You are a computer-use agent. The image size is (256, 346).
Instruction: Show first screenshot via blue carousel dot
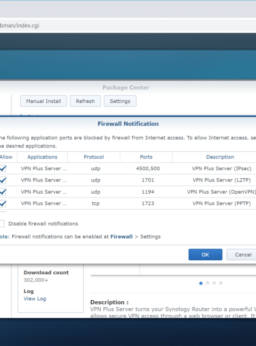click(x=201, y=283)
